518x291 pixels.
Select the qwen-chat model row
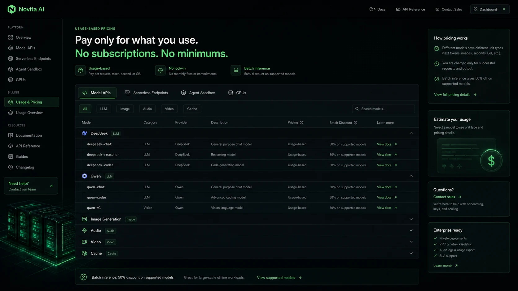[x=247, y=187]
